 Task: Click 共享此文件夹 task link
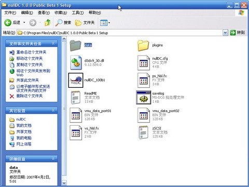pyautogui.click(x=27, y=80)
